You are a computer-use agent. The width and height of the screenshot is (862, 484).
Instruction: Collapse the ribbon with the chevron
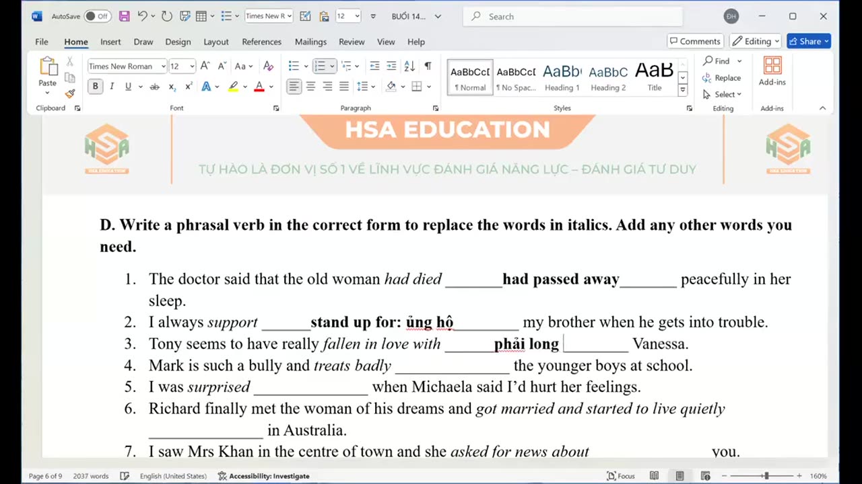[822, 108]
